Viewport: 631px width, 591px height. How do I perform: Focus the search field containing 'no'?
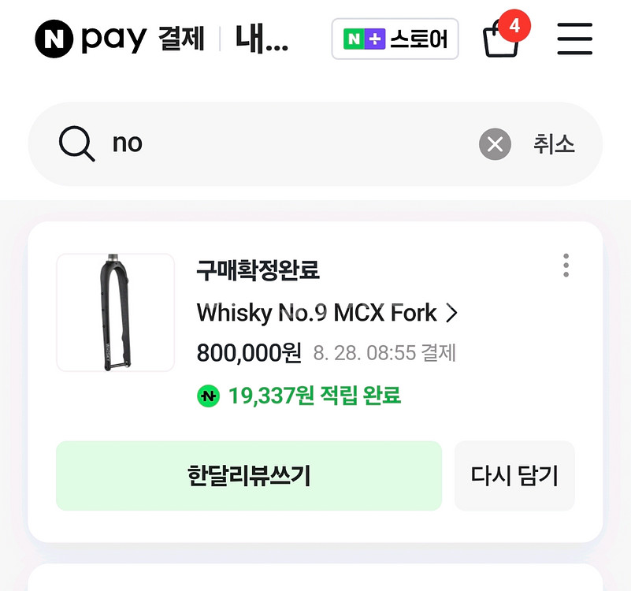point(291,144)
